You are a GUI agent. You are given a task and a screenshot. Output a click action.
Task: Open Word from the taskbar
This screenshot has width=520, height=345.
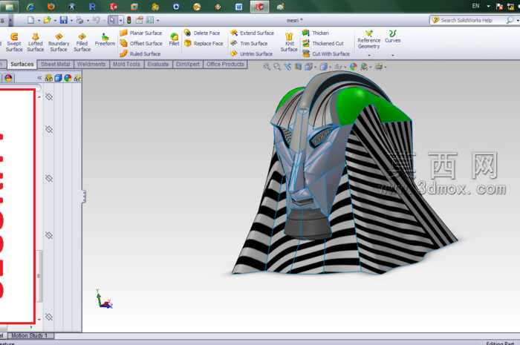pyautogui.click(x=238, y=7)
